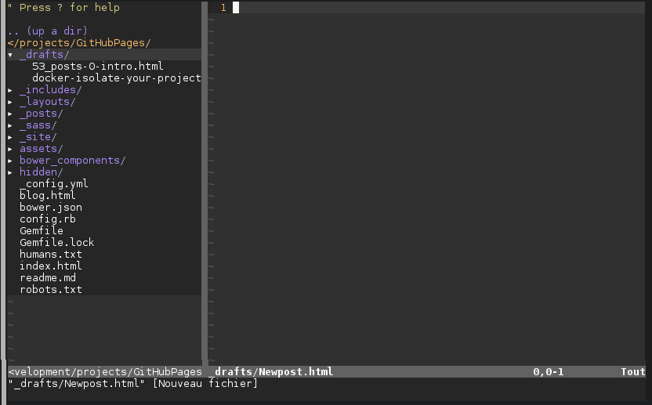The image size is (652, 405).
Task: Click the NERDTree status line path
Action: click(x=105, y=372)
